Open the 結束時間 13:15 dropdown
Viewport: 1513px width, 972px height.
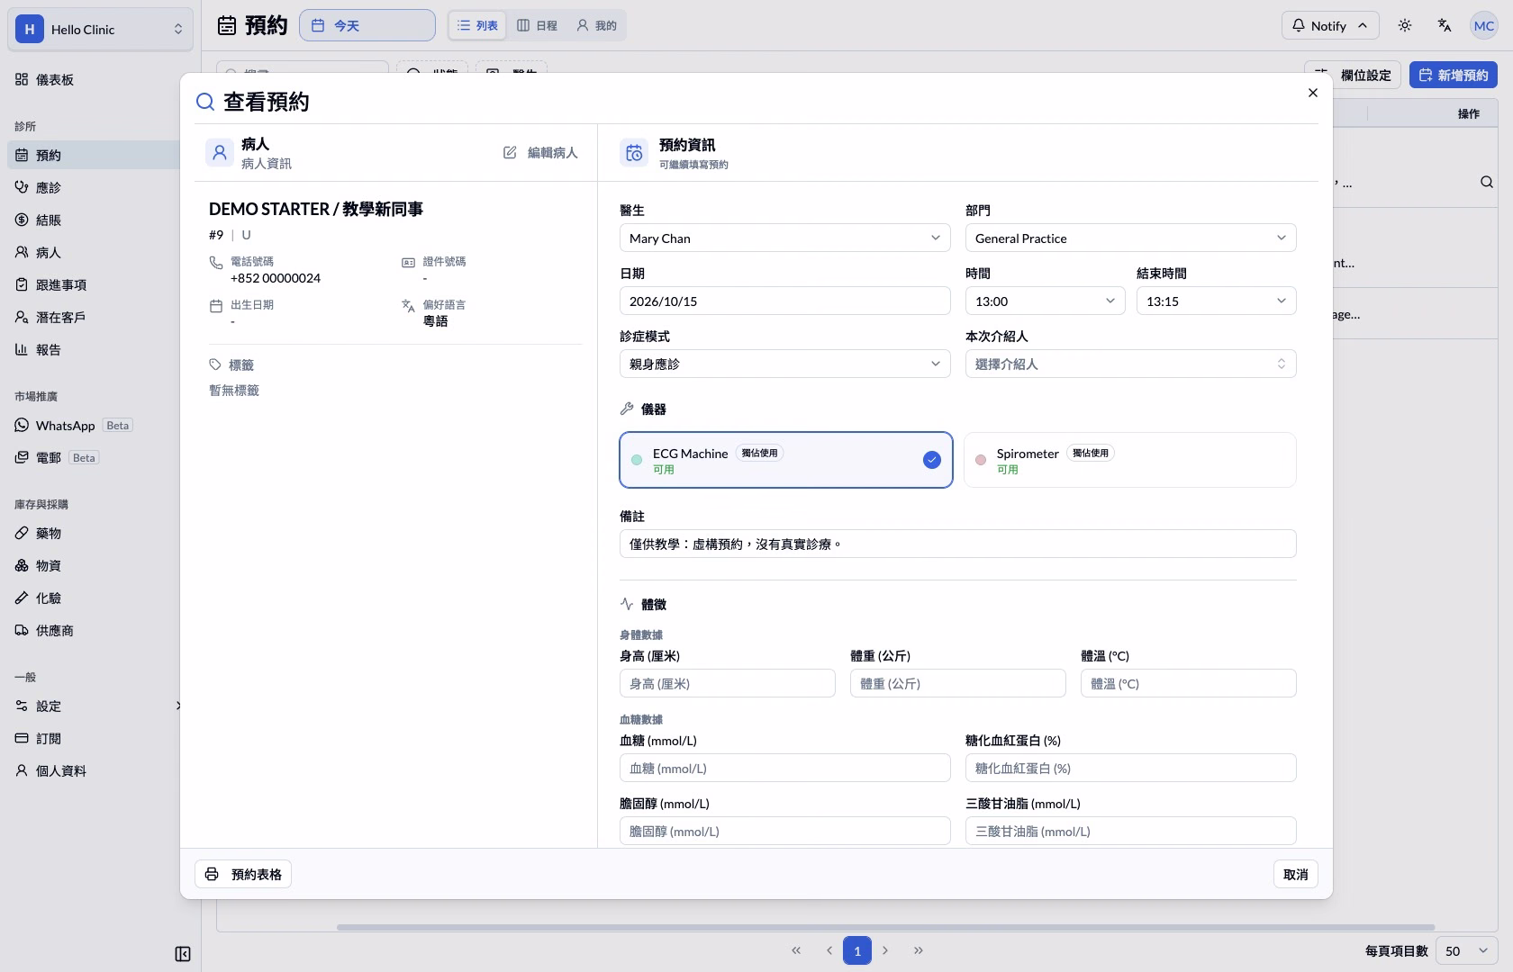click(1217, 301)
